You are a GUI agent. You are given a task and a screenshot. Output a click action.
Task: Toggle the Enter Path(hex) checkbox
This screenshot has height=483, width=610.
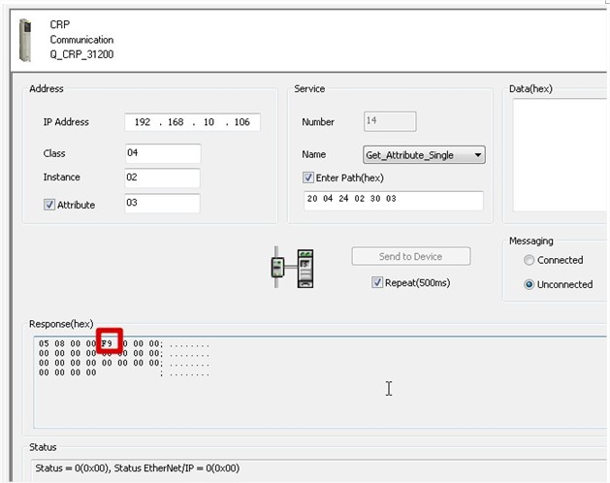pyautogui.click(x=308, y=177)
